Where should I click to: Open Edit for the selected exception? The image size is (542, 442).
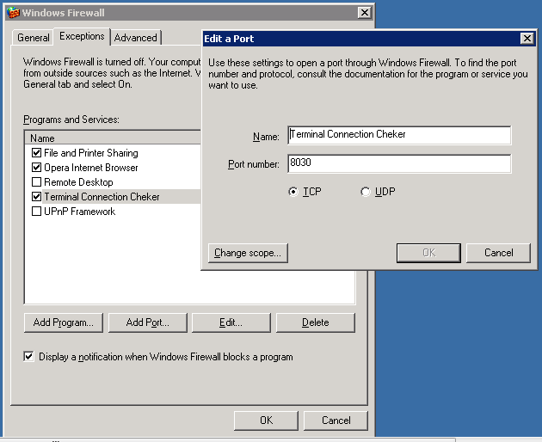click(231, 322)
